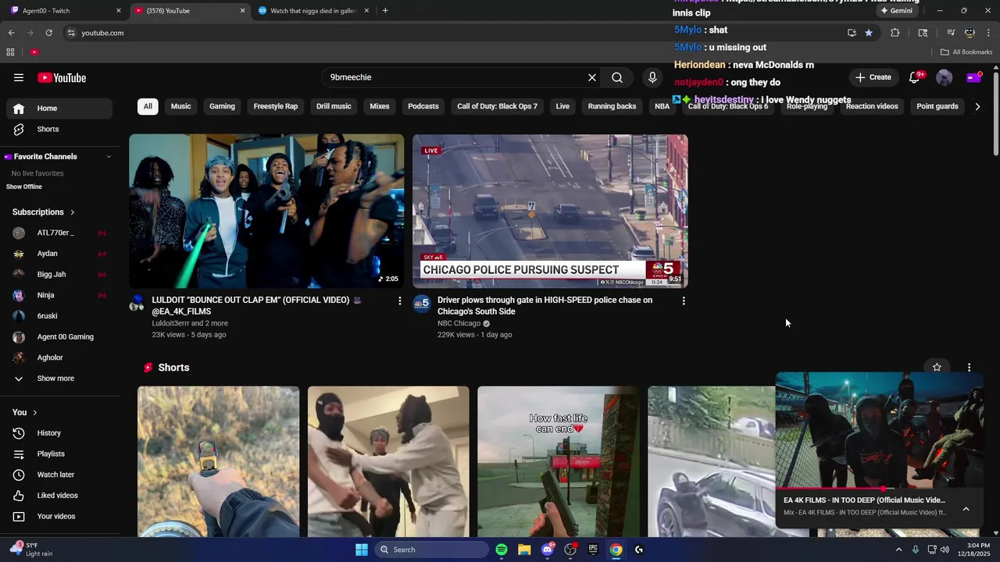Select the Gaming filter chip
This screenshot has height=562, width=1000.
tap(222, 106)
